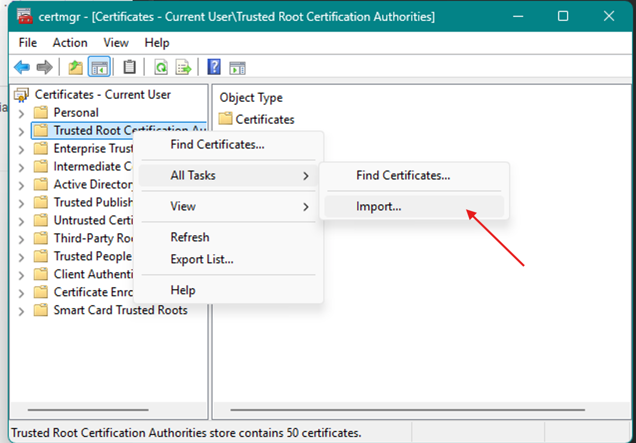Select the Trusted People tree item
636x443 pixels.
94,256
